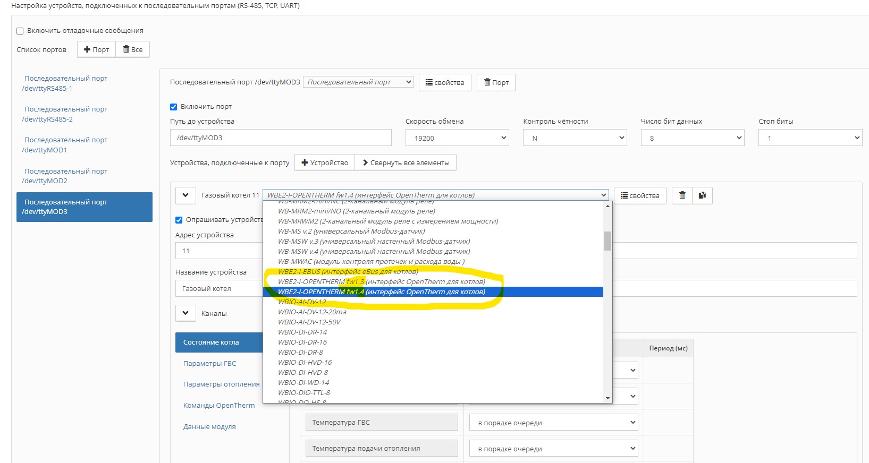Select port /dev/ttyMOD3 in the port list
The image size is (869, 463).
[85, 207]
